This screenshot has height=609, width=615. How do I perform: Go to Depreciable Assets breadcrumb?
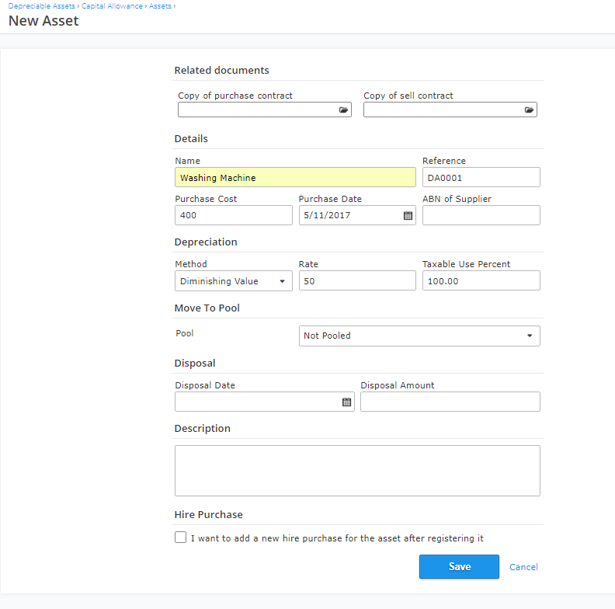click(x=42, y=6)
